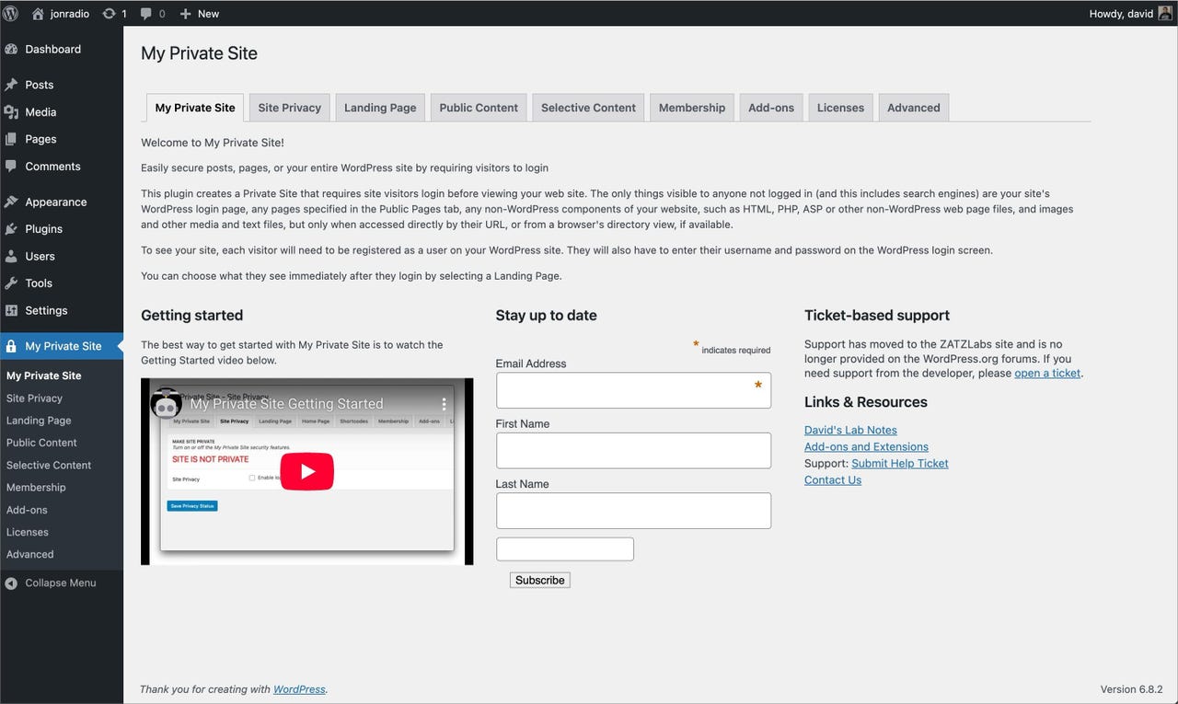Open Advanced in sidebar submenu
1178x704 pixels.
(x=30, y=554)
